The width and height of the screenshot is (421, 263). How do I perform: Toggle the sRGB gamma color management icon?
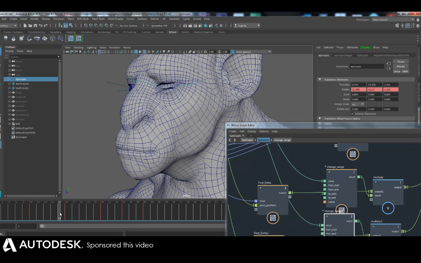coord(233,52)
